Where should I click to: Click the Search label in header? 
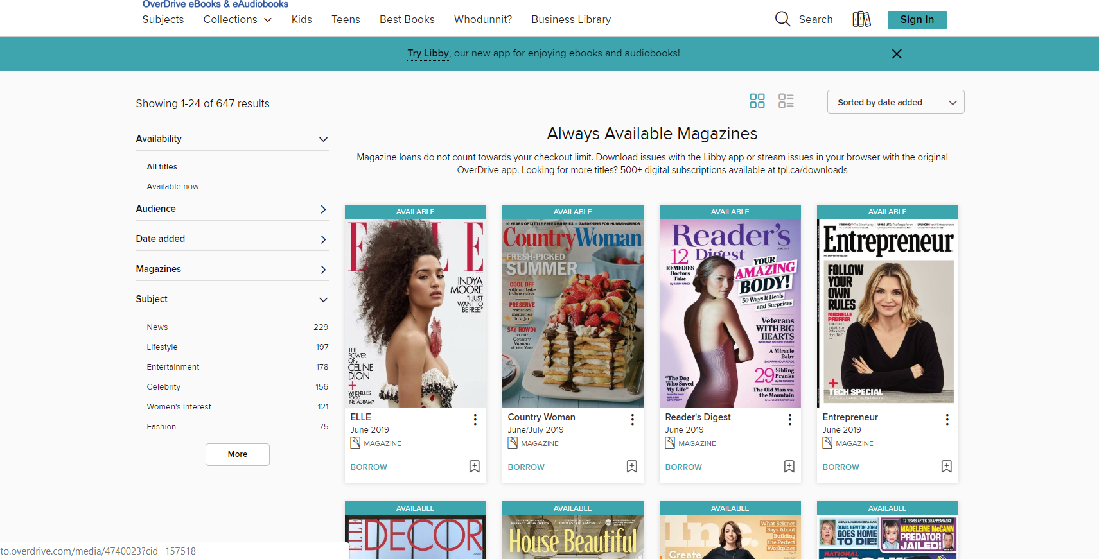tap(816, 19)
